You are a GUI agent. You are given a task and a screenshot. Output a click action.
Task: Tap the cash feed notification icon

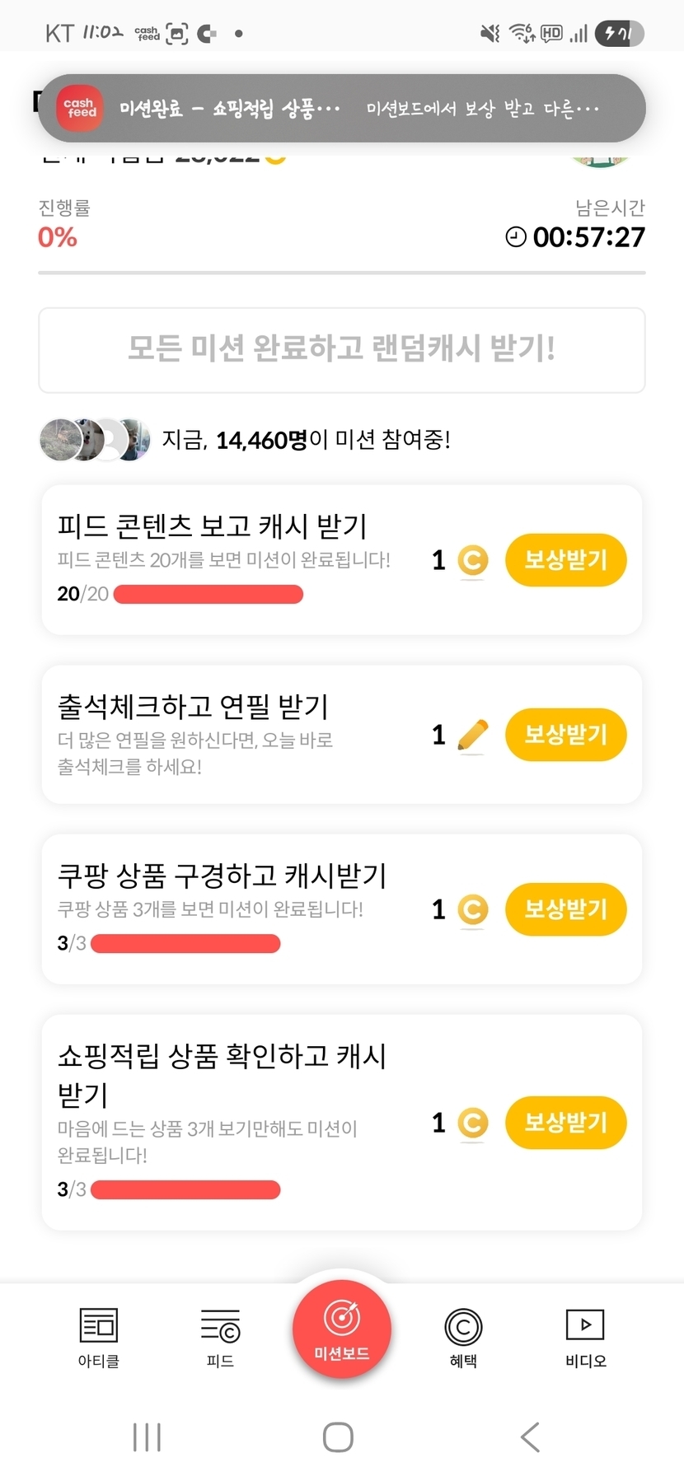click(x=81, y=108)
